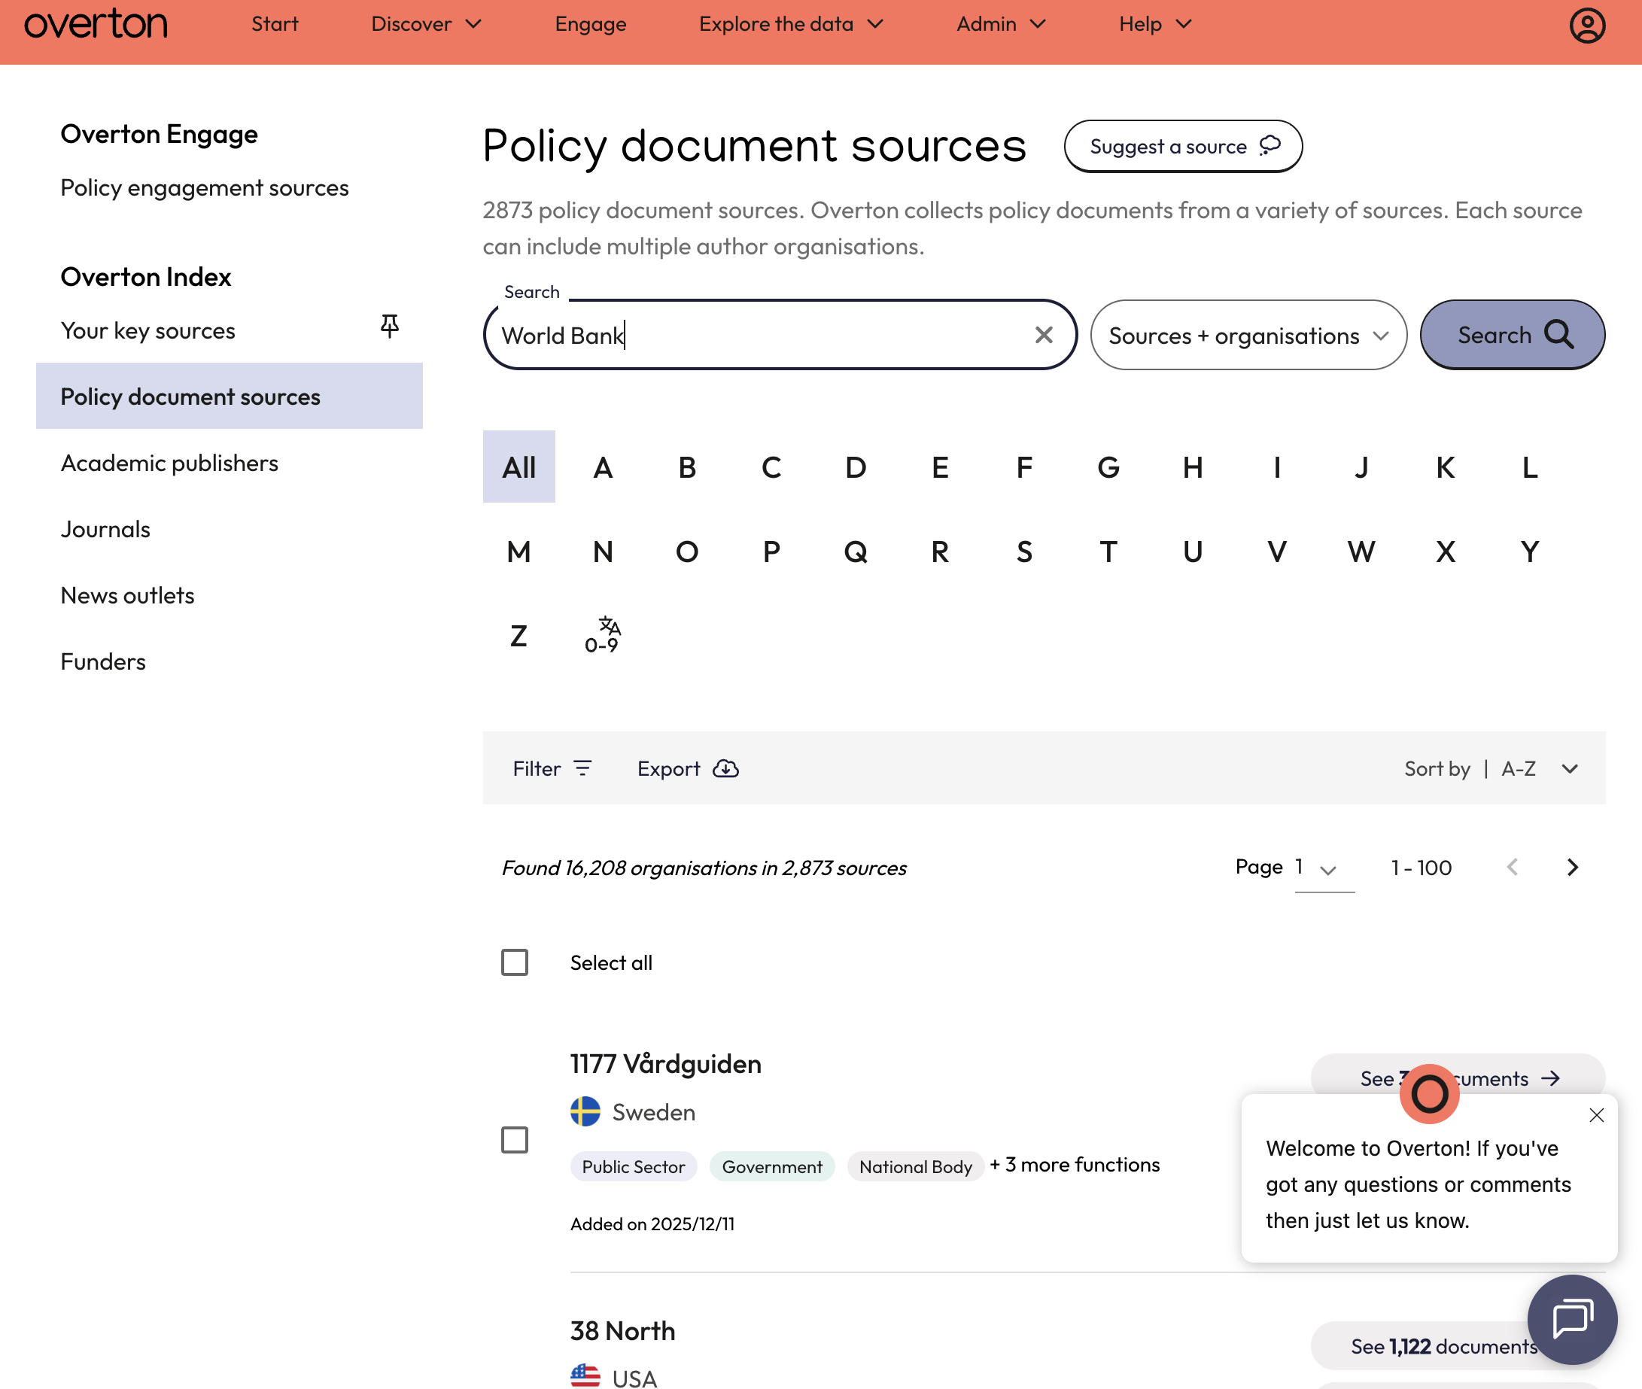Open the user account profile icon
This screenshot has width=1642, height=1389.
[x=1587, y=25]
